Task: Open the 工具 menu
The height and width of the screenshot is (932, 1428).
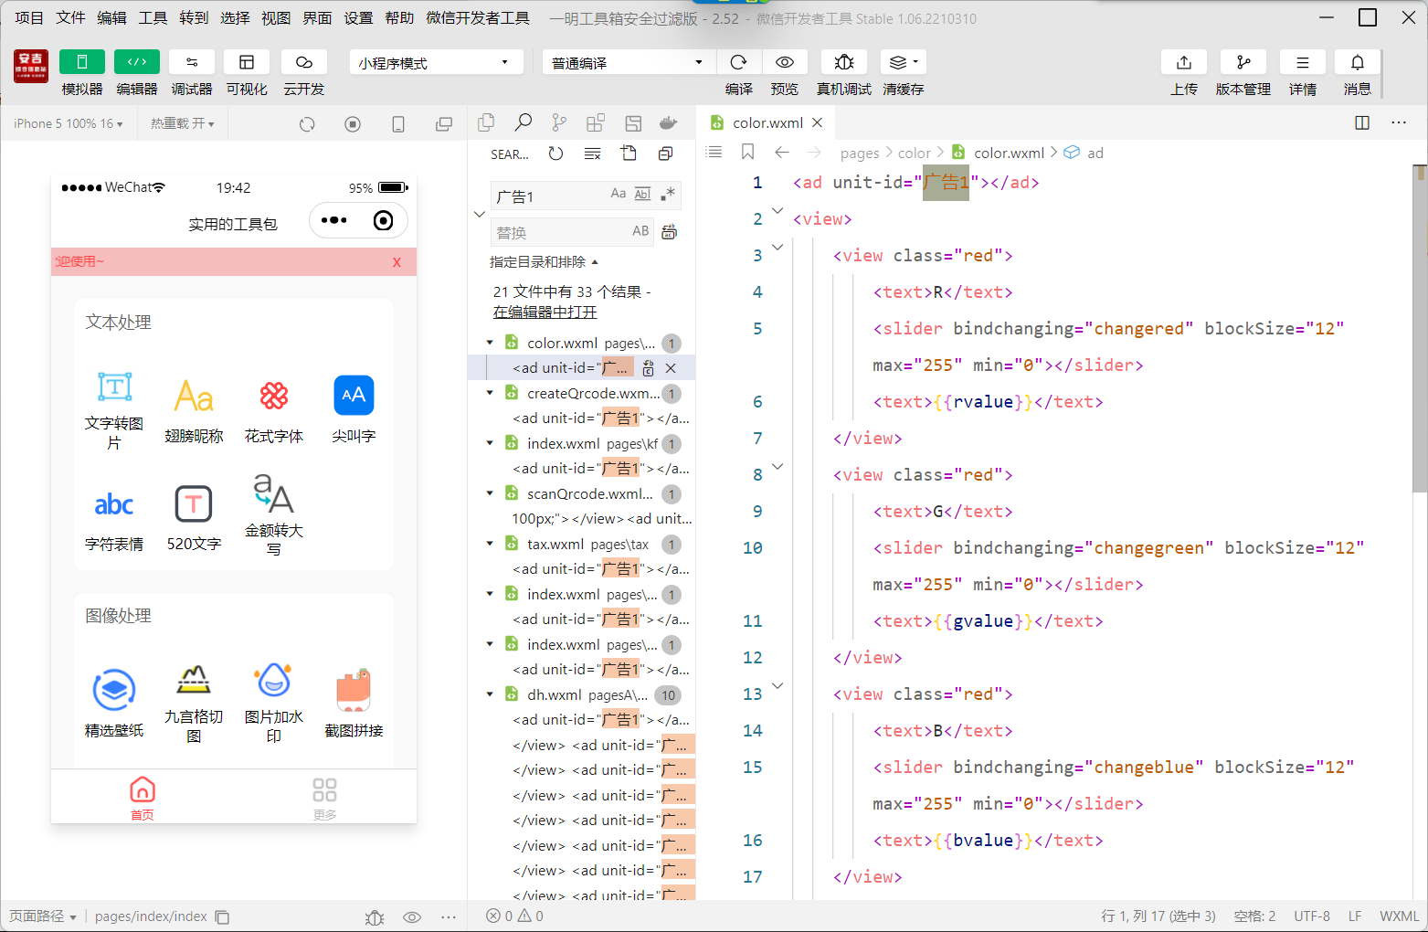Action: 153,18
